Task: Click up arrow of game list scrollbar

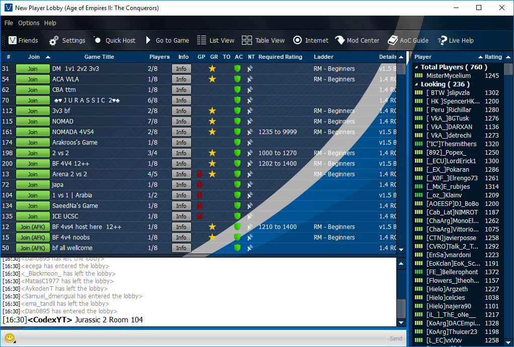Action: 401,57
